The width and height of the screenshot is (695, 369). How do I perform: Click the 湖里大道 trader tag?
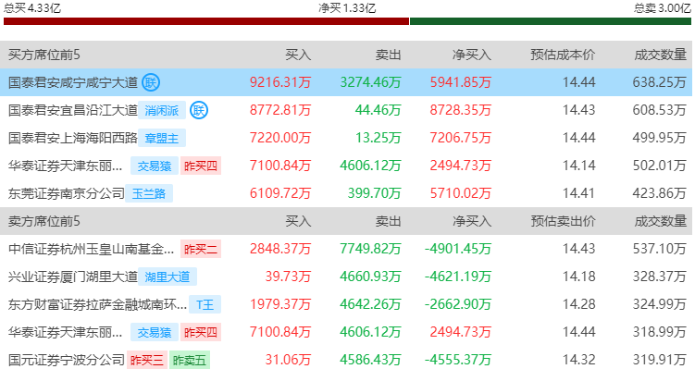(168, 277)
